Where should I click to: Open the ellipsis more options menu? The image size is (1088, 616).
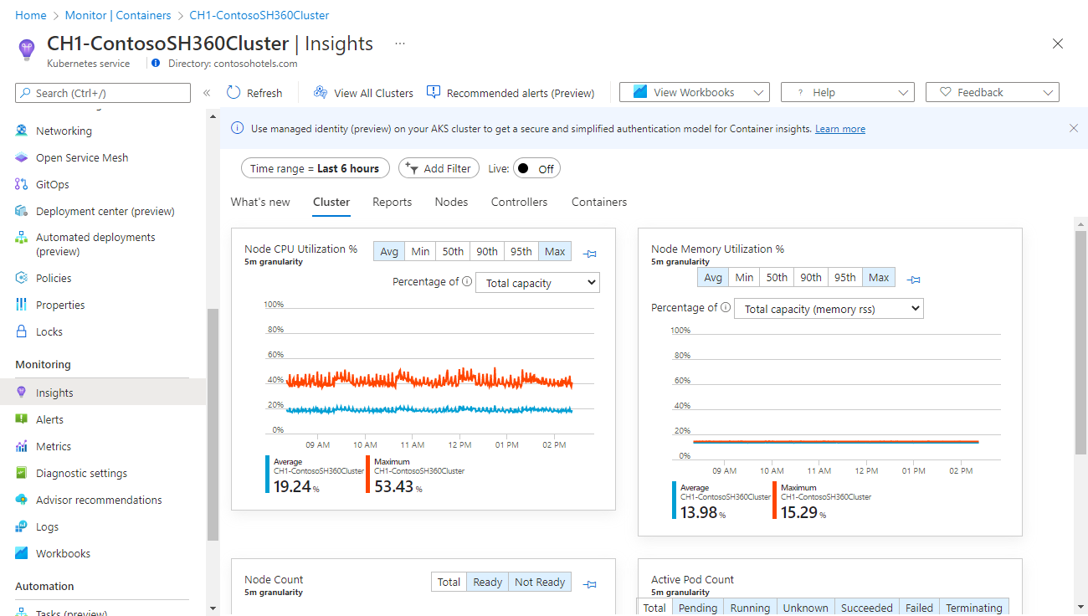click(x=400, y=43)
